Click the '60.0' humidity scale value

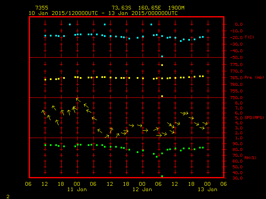pyautogui.click(x=237, y=161)
